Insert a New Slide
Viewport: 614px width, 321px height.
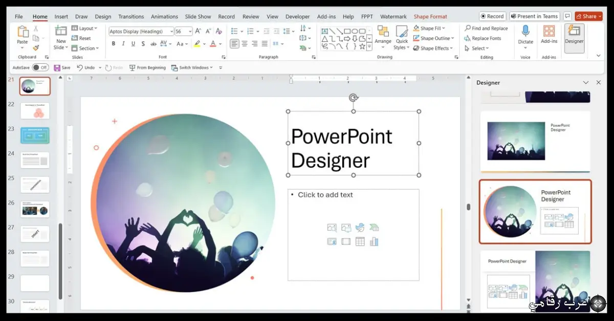click(x=61, y=37)
